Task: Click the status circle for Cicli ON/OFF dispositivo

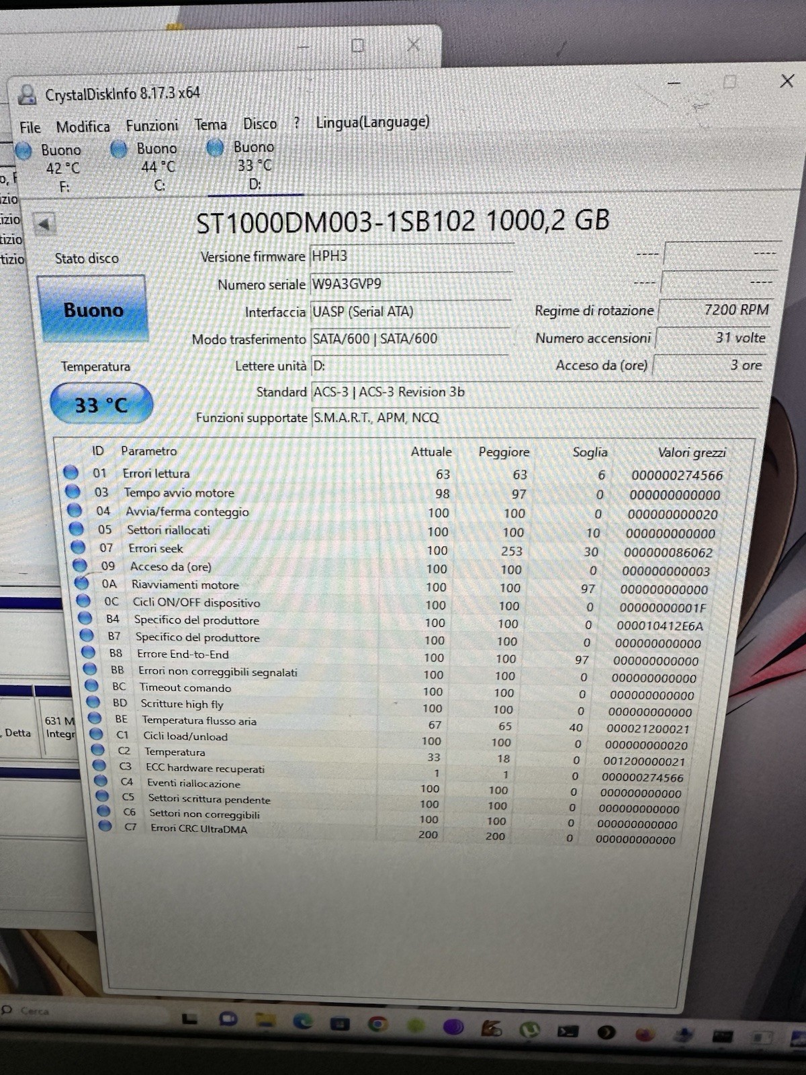Action: click(83, 601)
